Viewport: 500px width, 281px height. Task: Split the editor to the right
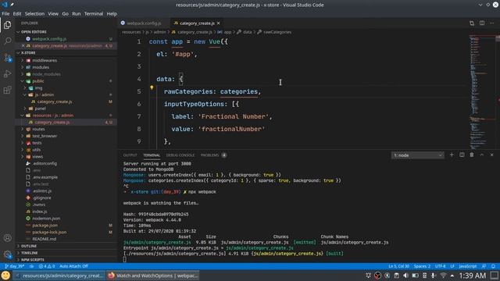coord(482,23)
